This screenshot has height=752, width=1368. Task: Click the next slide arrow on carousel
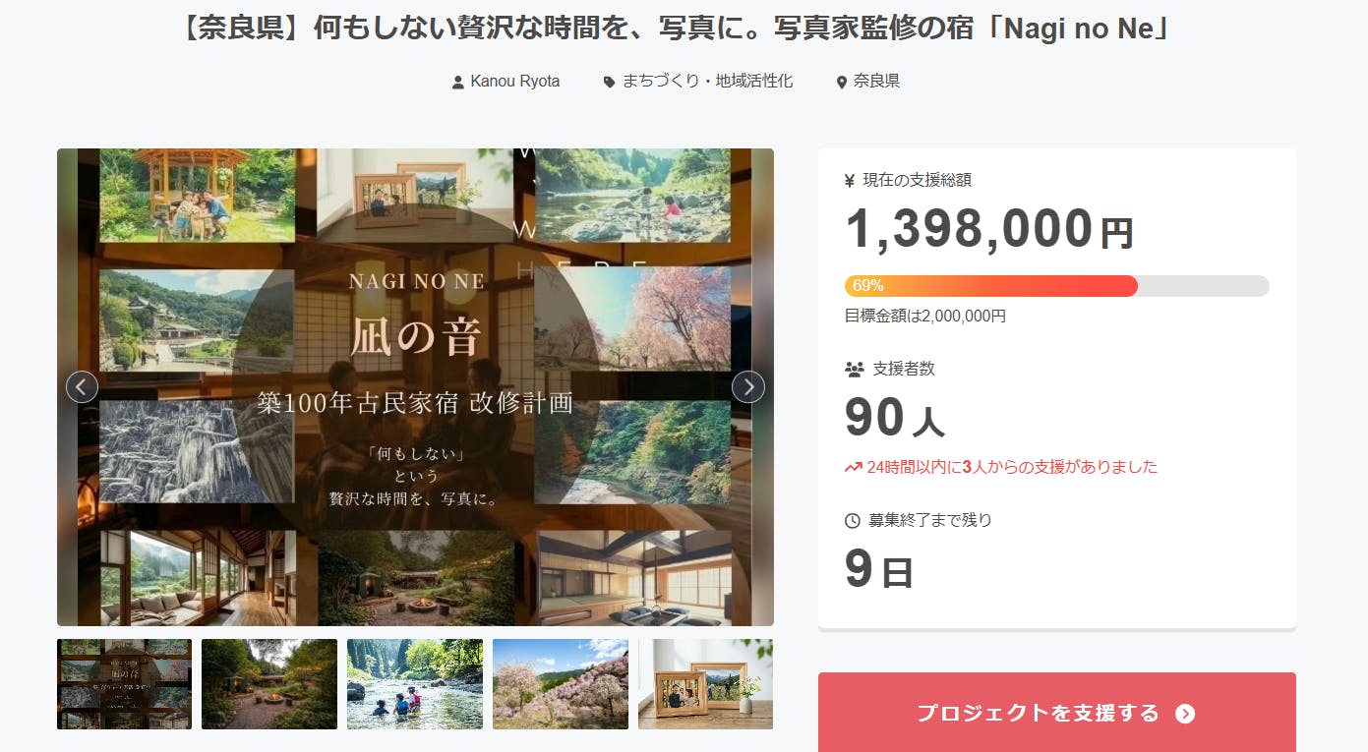click(x=748, y=386)
